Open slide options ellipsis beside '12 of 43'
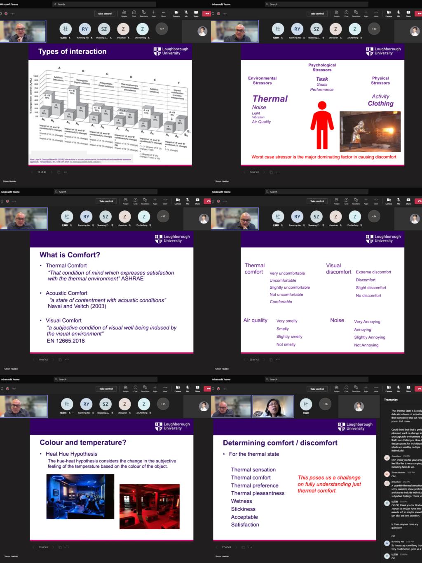The width and height of the screenshot is (422, 563). (x=66, y=172)
